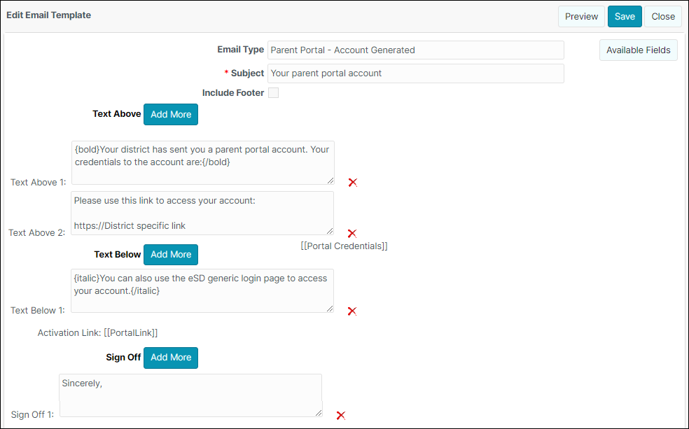689x429 pixels.
Task: Close the Edit Email Template dialog
Action: (662, 16)
